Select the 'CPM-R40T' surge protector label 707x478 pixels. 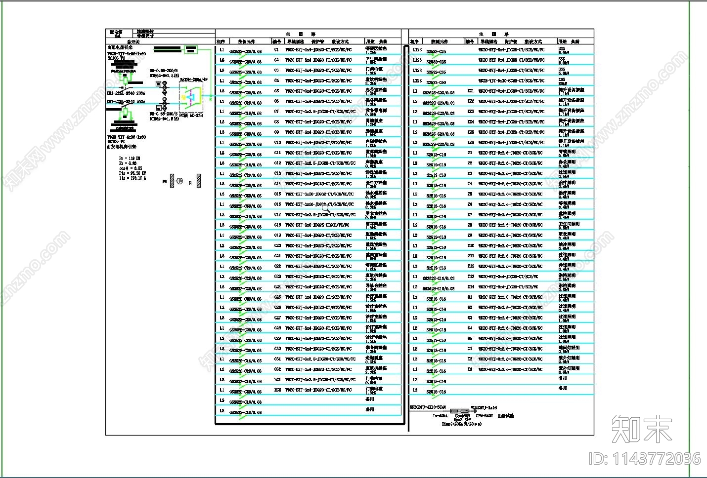[x=485, y=416]
